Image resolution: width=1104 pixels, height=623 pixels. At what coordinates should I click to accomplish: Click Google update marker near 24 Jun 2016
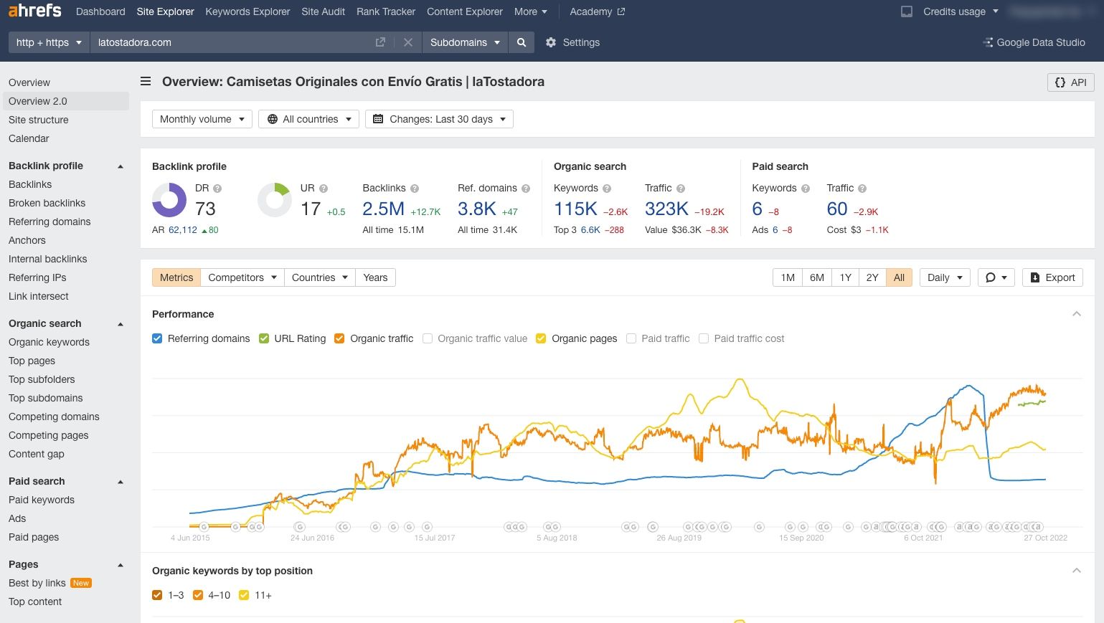(301, 527)
